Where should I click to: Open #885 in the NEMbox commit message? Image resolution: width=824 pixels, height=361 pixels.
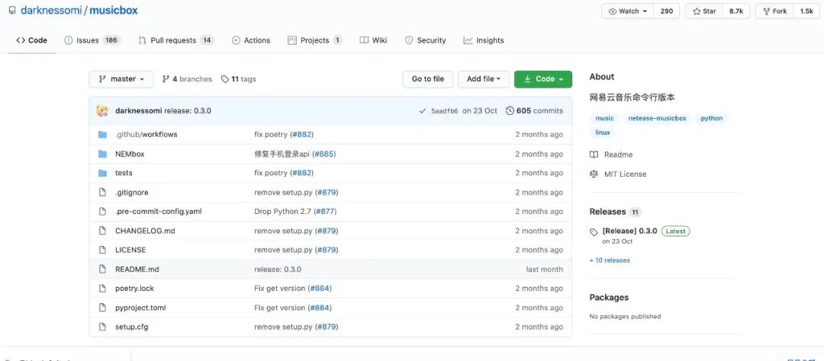pos(323,155)
